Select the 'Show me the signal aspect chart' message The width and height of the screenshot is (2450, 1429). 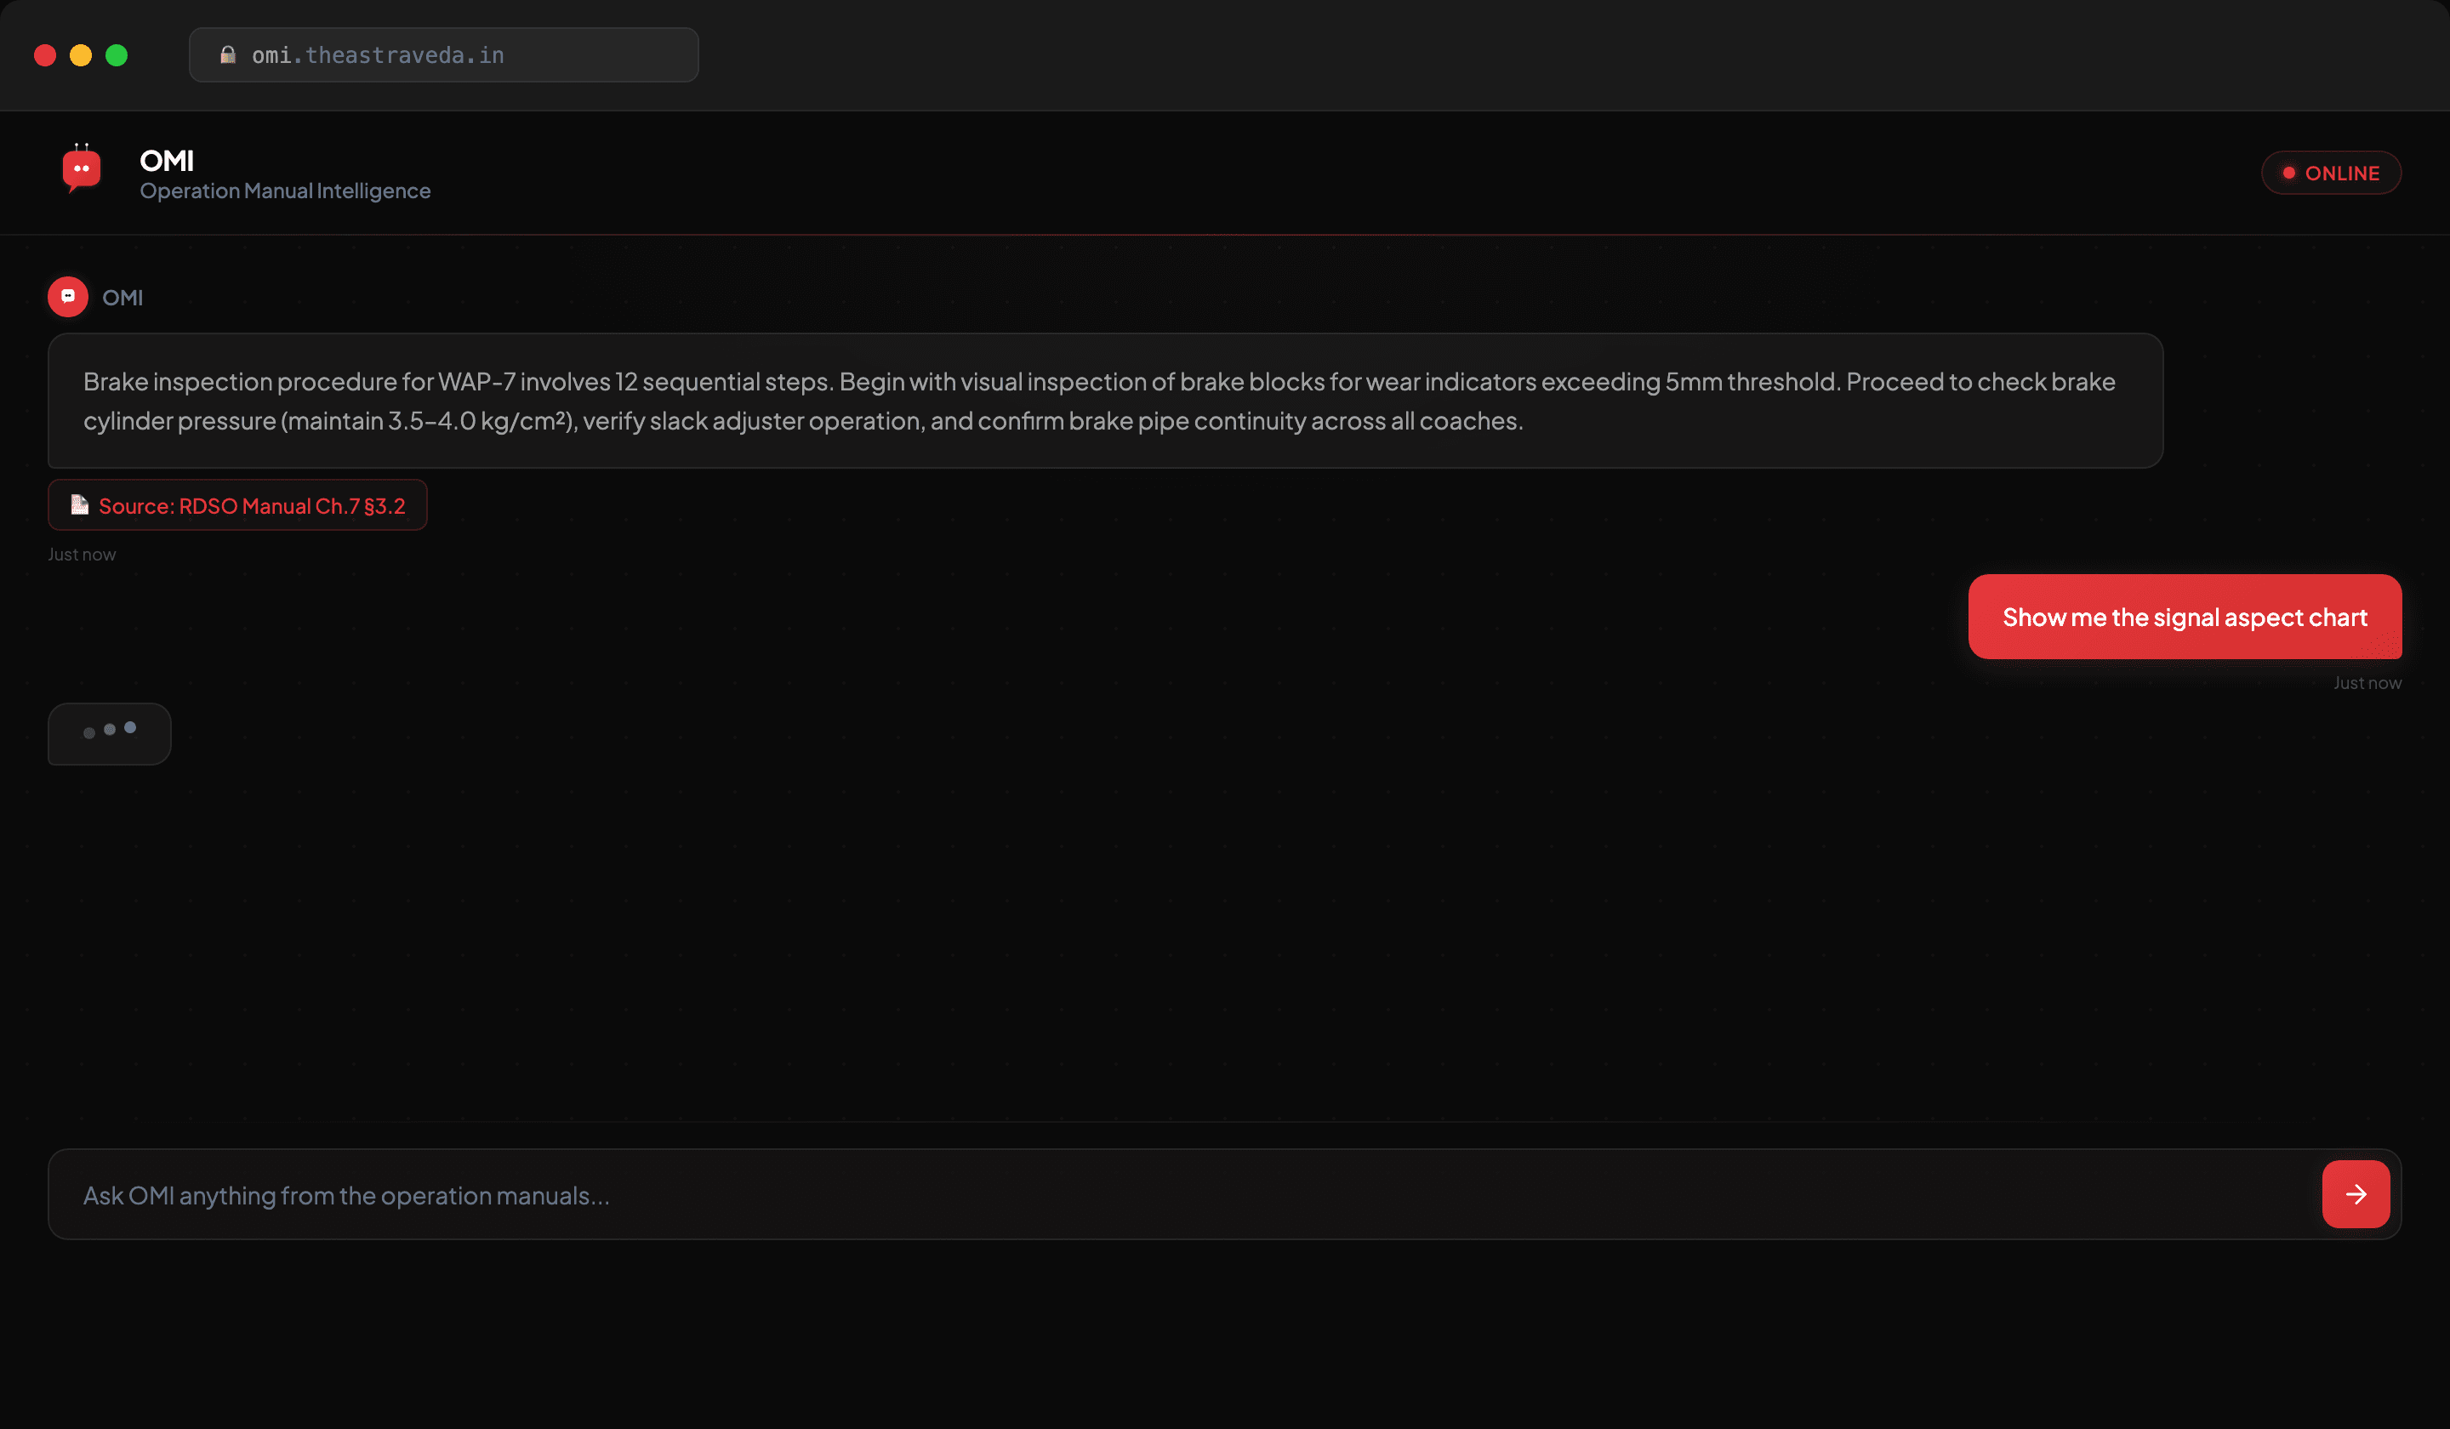click(2185, 617)
